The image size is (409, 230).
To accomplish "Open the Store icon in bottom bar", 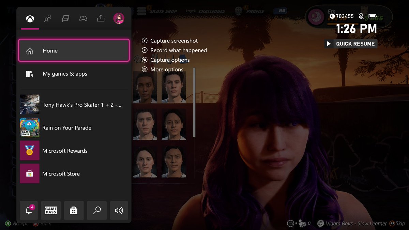I will [74, 210].
